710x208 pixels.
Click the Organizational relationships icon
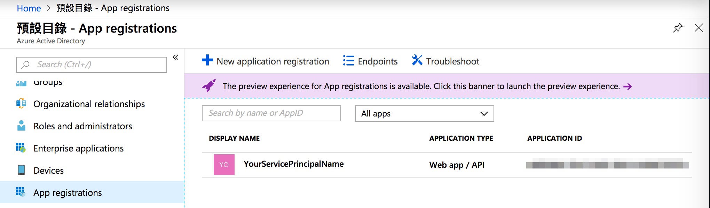pos(21,104)
